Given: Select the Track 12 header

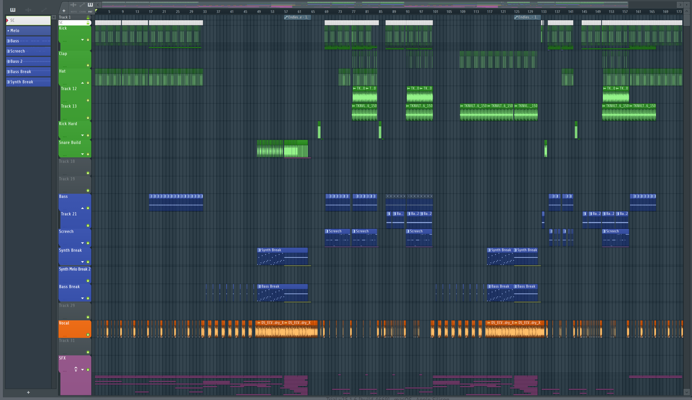Looking at the screenshot, I should (x=76, y=94).
